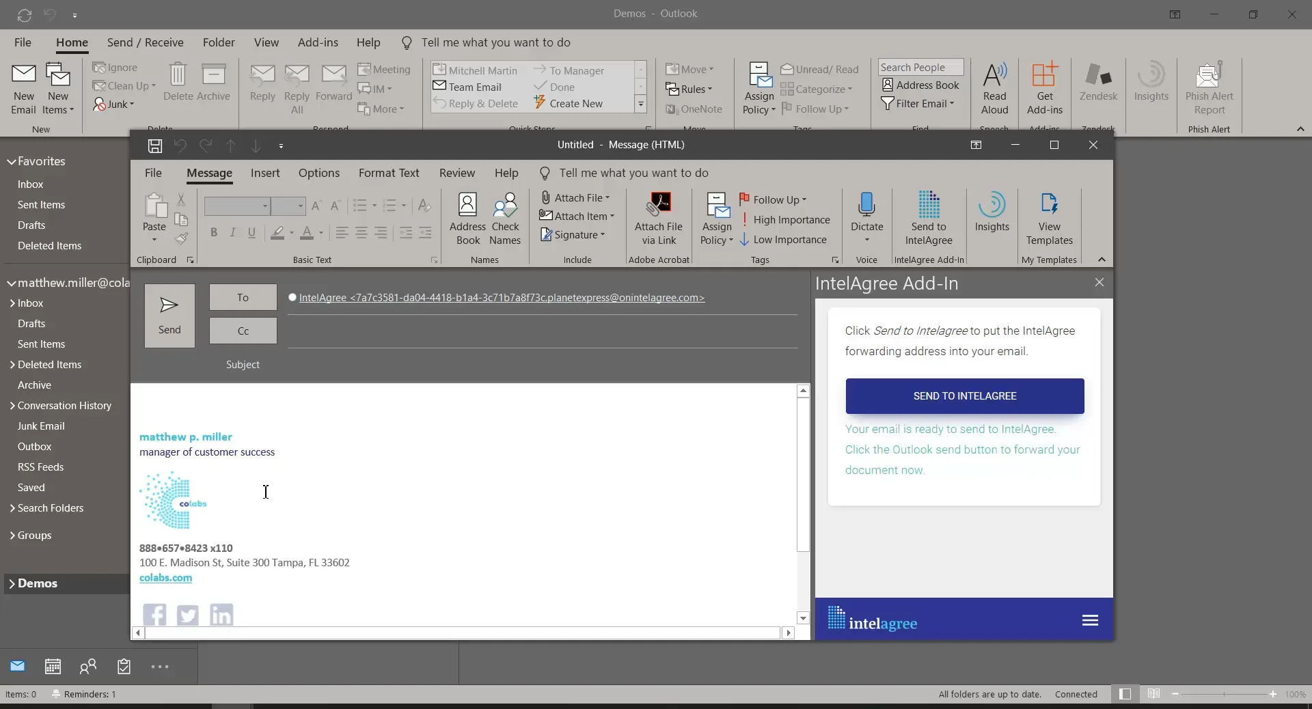Screen dimensions: 1312x709
Task: Open Insert tab in message window
Action: pos(265,173)
